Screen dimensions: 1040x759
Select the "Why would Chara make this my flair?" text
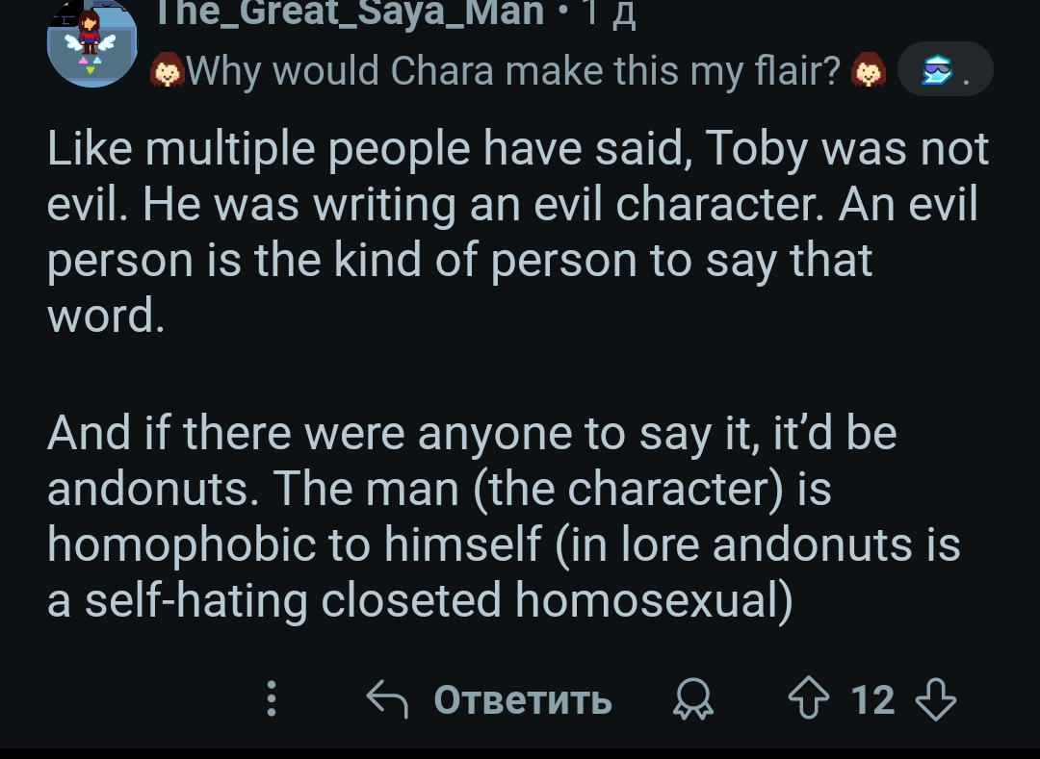point(513,71)
